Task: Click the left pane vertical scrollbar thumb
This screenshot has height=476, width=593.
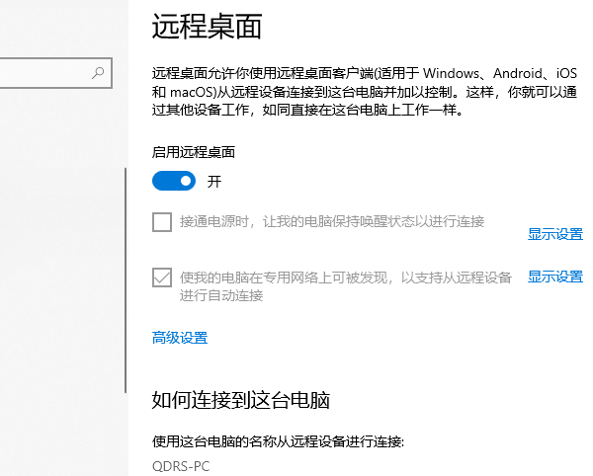Action: coord(126,277)
